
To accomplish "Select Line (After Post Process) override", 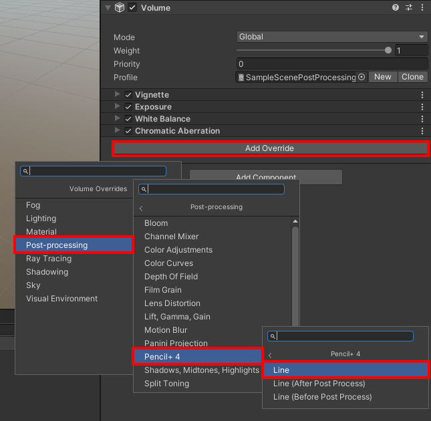I will [345, 384].
